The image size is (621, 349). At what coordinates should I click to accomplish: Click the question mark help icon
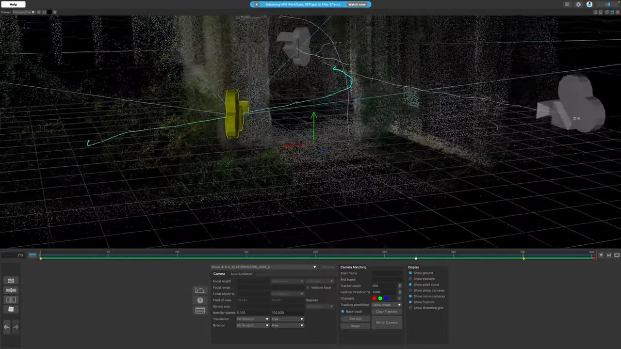pos(200,300)
